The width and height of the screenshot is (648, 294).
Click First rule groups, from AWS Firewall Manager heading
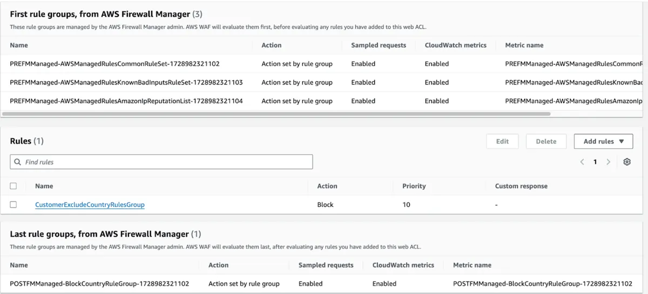click(x=106, y=15)
